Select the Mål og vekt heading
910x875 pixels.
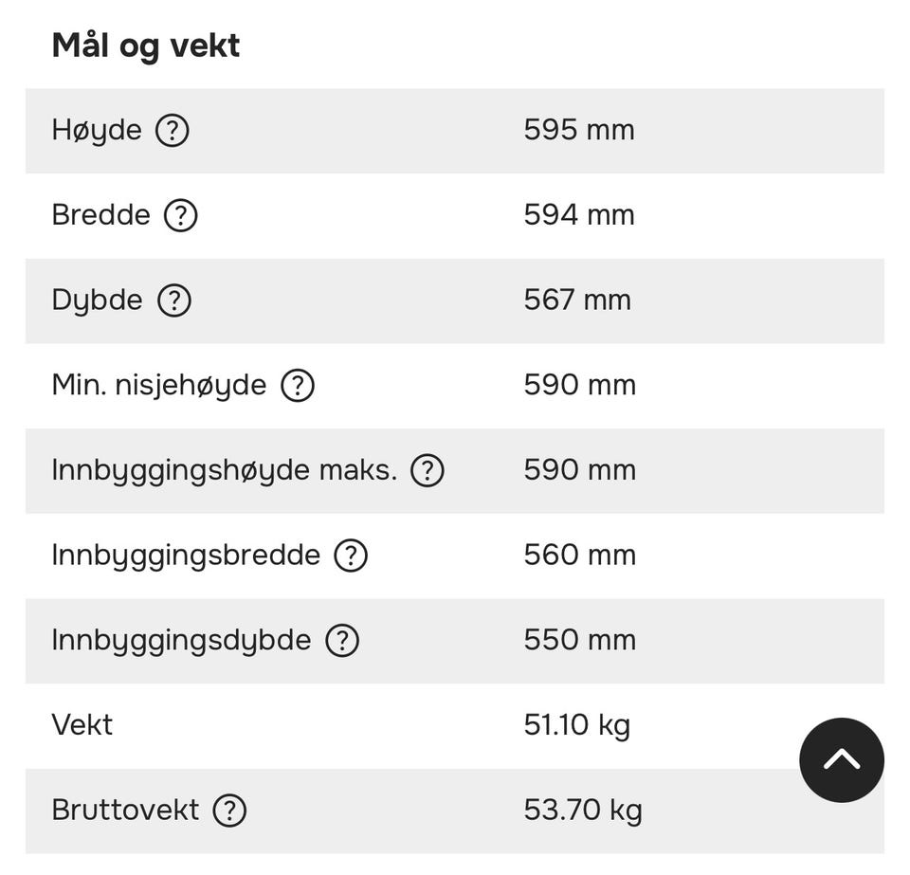146,46
